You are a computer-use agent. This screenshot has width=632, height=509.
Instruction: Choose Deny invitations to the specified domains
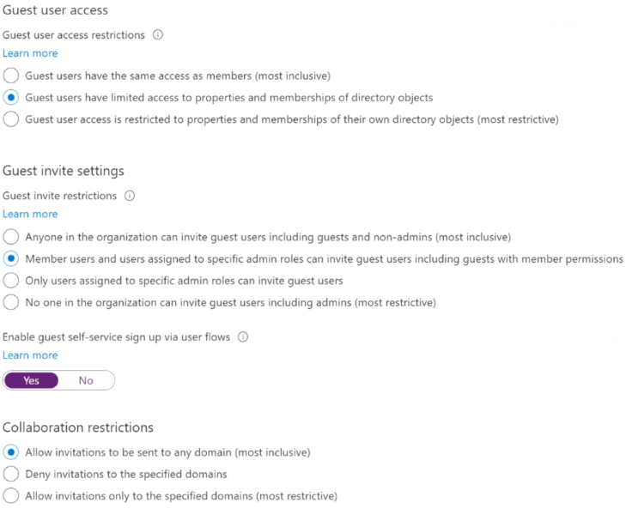[x=11, y=474]
